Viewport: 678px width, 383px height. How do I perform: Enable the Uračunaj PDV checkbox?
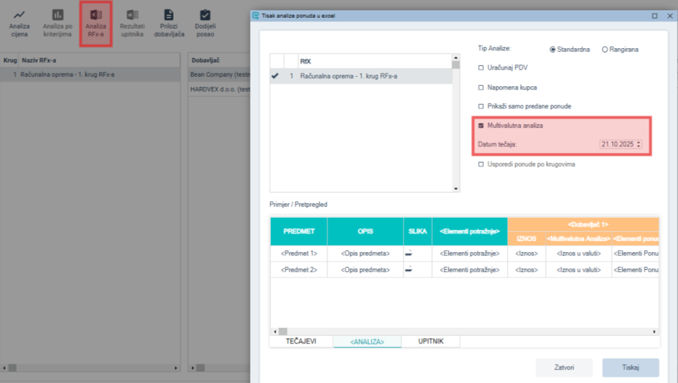click(481, 67)
